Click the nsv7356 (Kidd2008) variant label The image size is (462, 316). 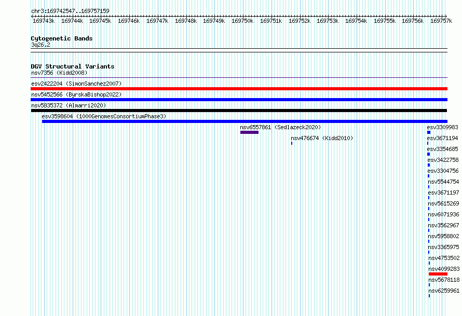pyautogui.click(x=59, y=73)
